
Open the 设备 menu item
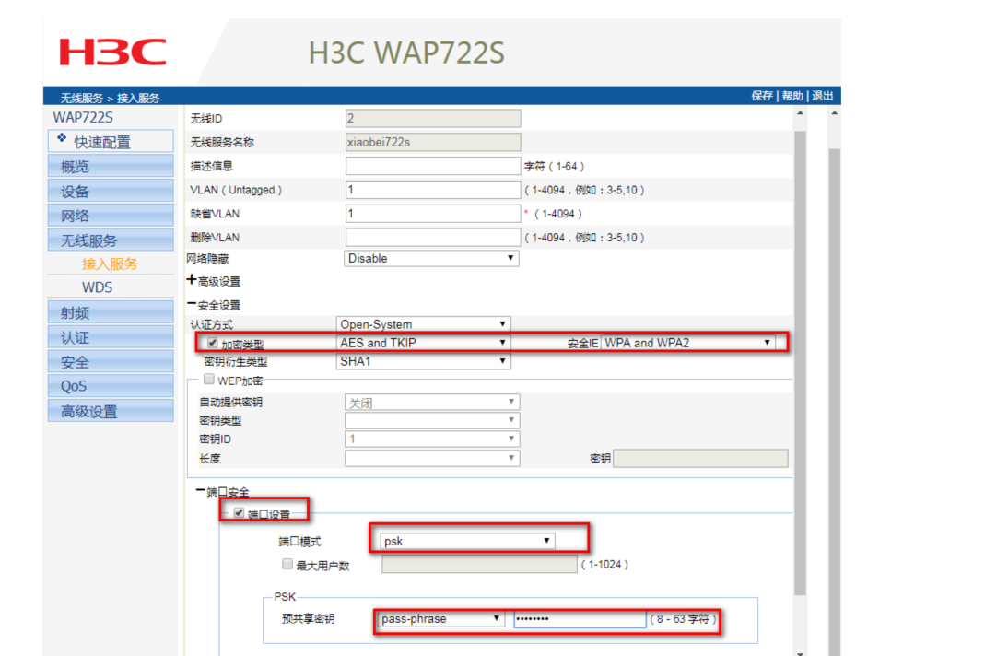(x=111, y=191)
